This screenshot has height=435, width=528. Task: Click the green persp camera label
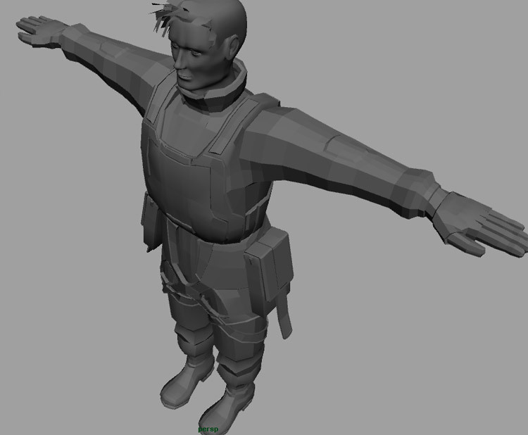click(208, 429)
